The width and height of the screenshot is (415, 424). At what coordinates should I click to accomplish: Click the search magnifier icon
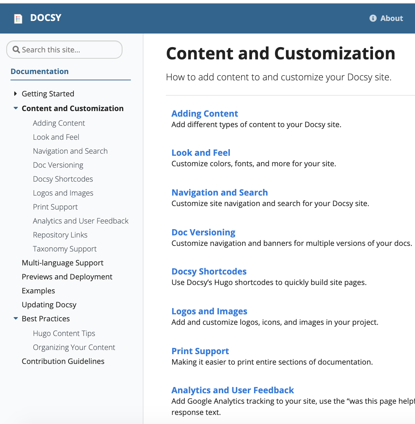[x=16, y=50]
